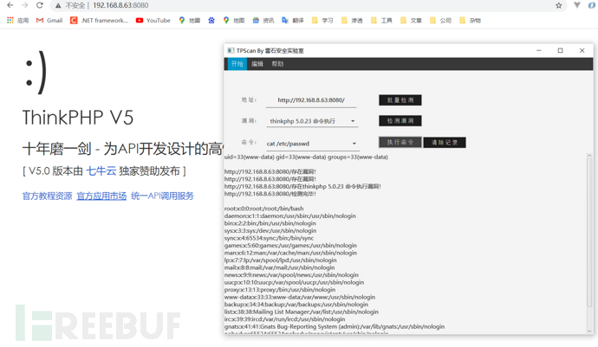Click the browser reload icon
Image resolution: width=598 pixels, height=347 pixels.
point(40,5)
